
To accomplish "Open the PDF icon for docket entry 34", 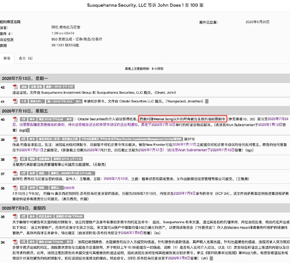I will 15,242.
